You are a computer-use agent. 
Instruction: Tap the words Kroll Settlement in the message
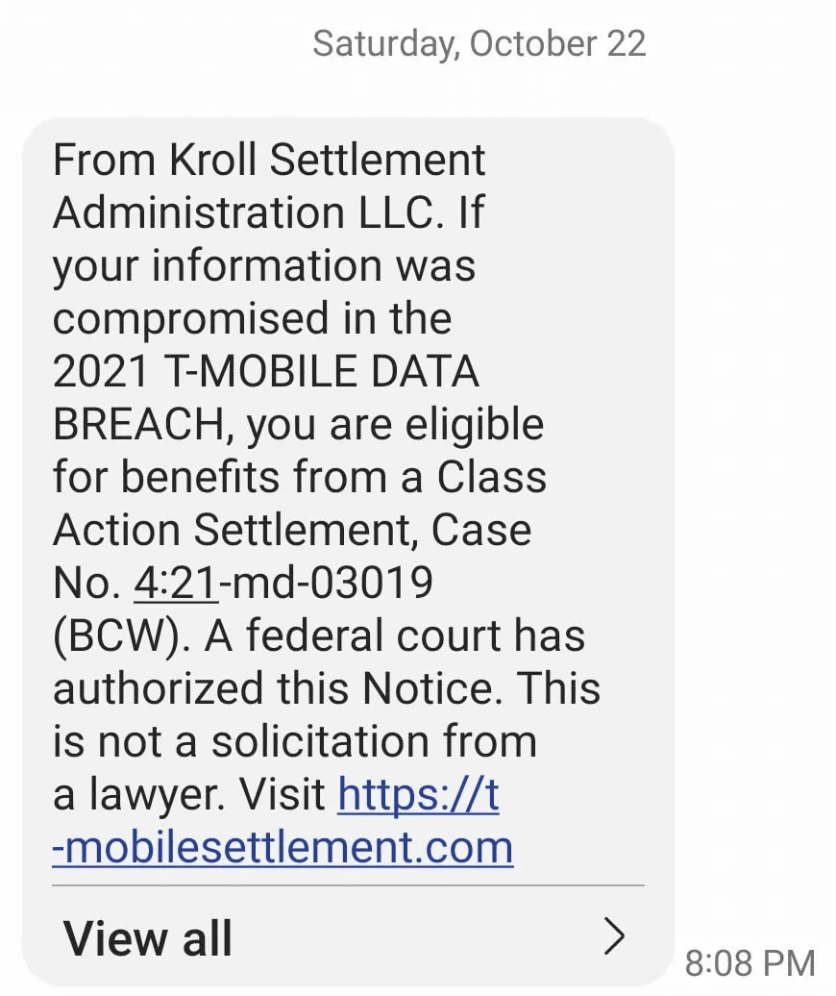[327, 160]
